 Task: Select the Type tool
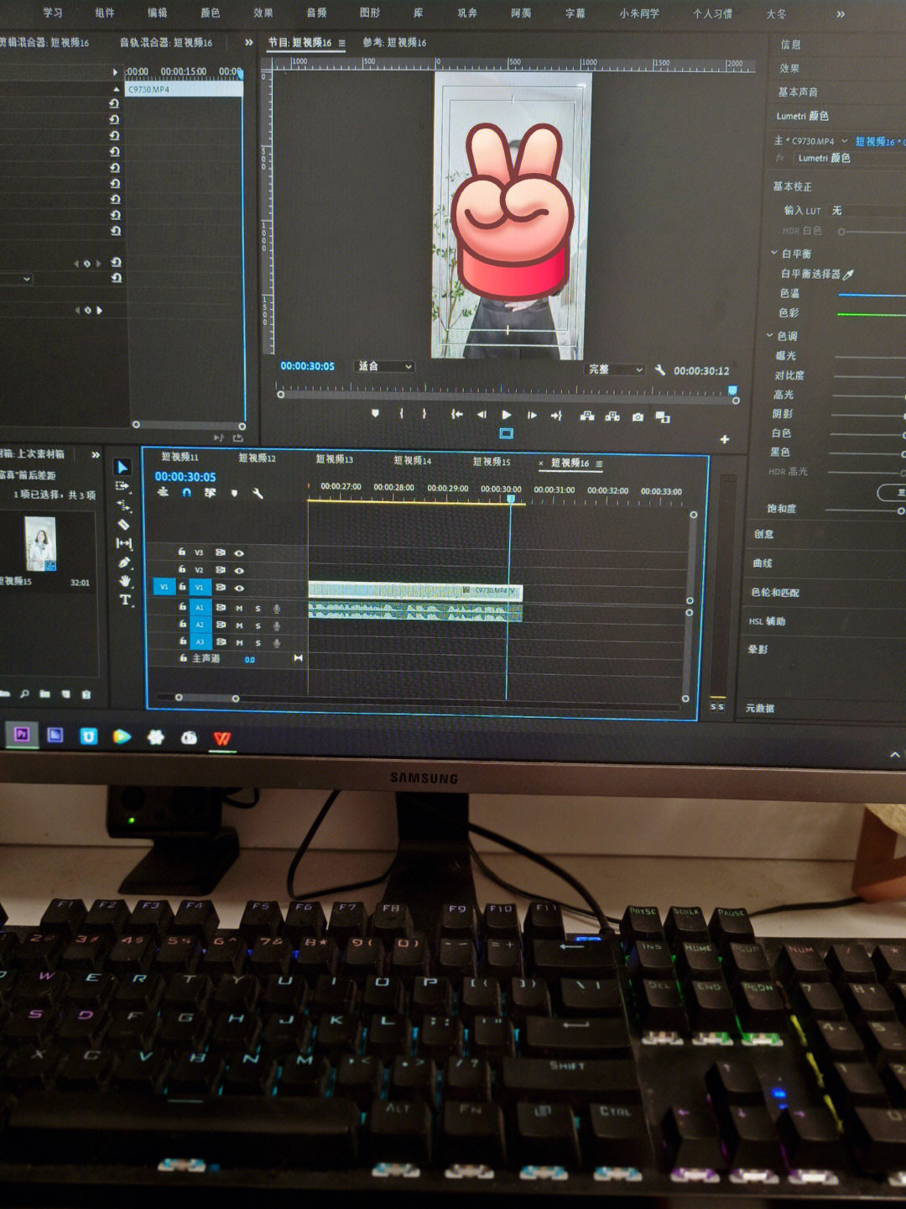point(125,599)
